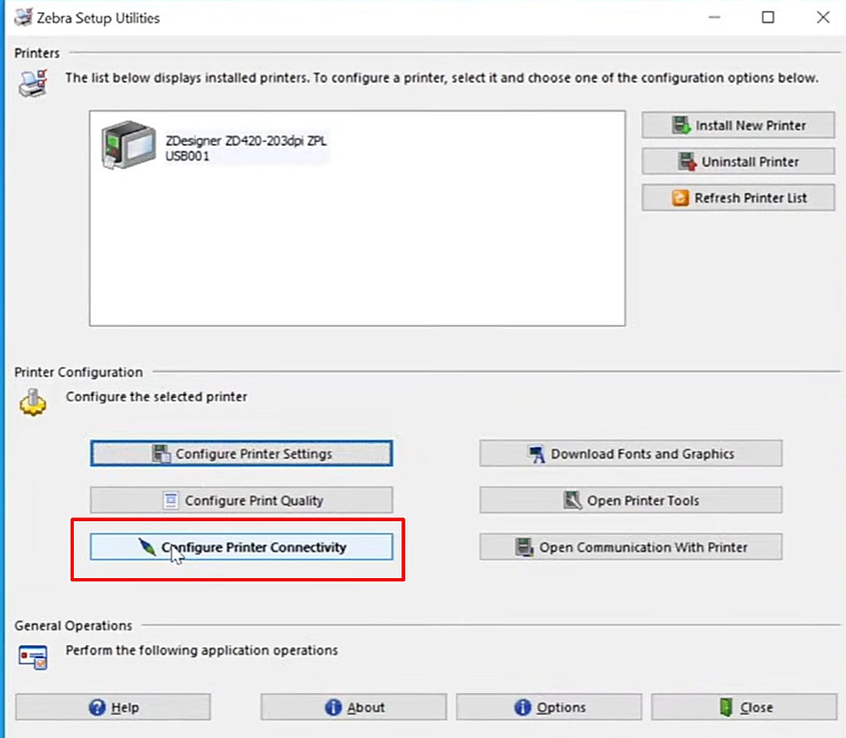Viewport: 846px width, 738px height.
Task: Click the Printer Configuration gear icon
Action: 33,403
